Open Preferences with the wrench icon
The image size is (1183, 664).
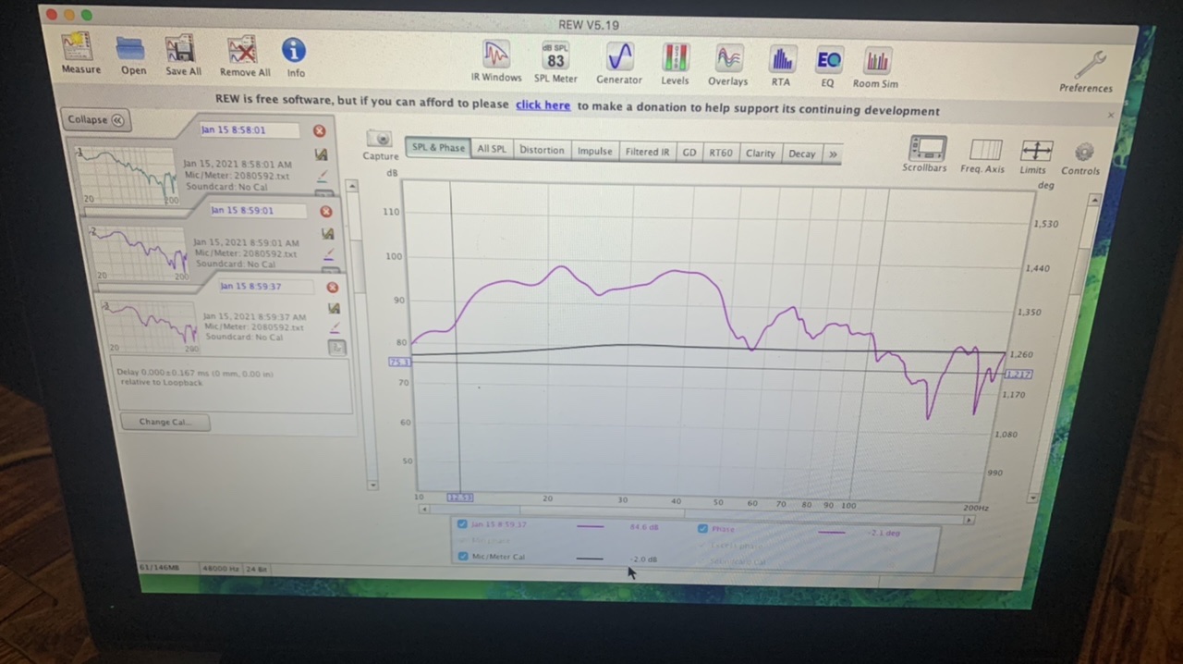(x=1088, y=68)
